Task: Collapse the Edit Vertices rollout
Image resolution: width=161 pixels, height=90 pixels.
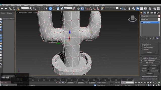Action: (150, 63)
